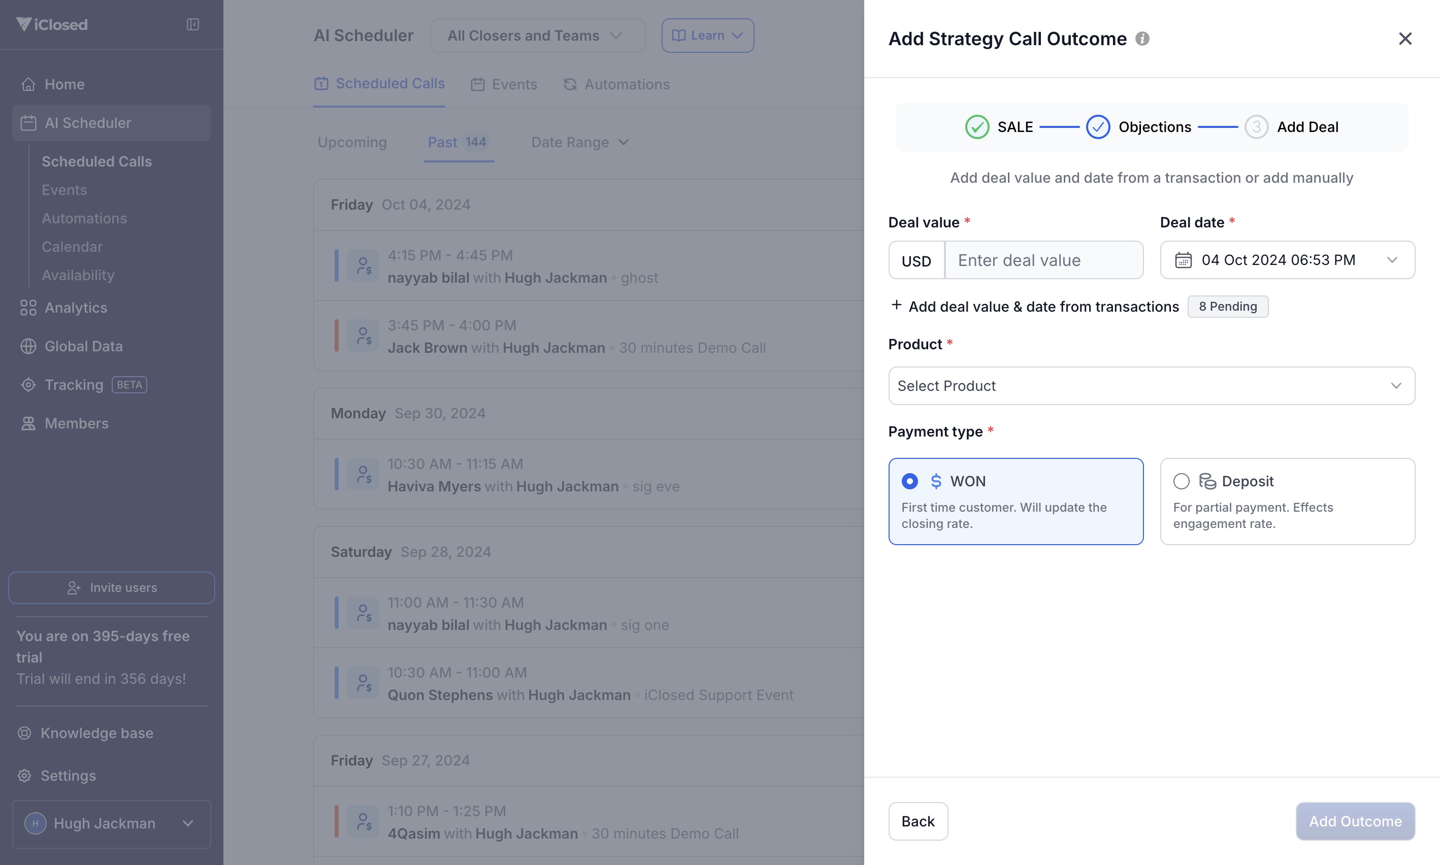Click the Global Data globe icon
1440x865 pixels.
28,346
